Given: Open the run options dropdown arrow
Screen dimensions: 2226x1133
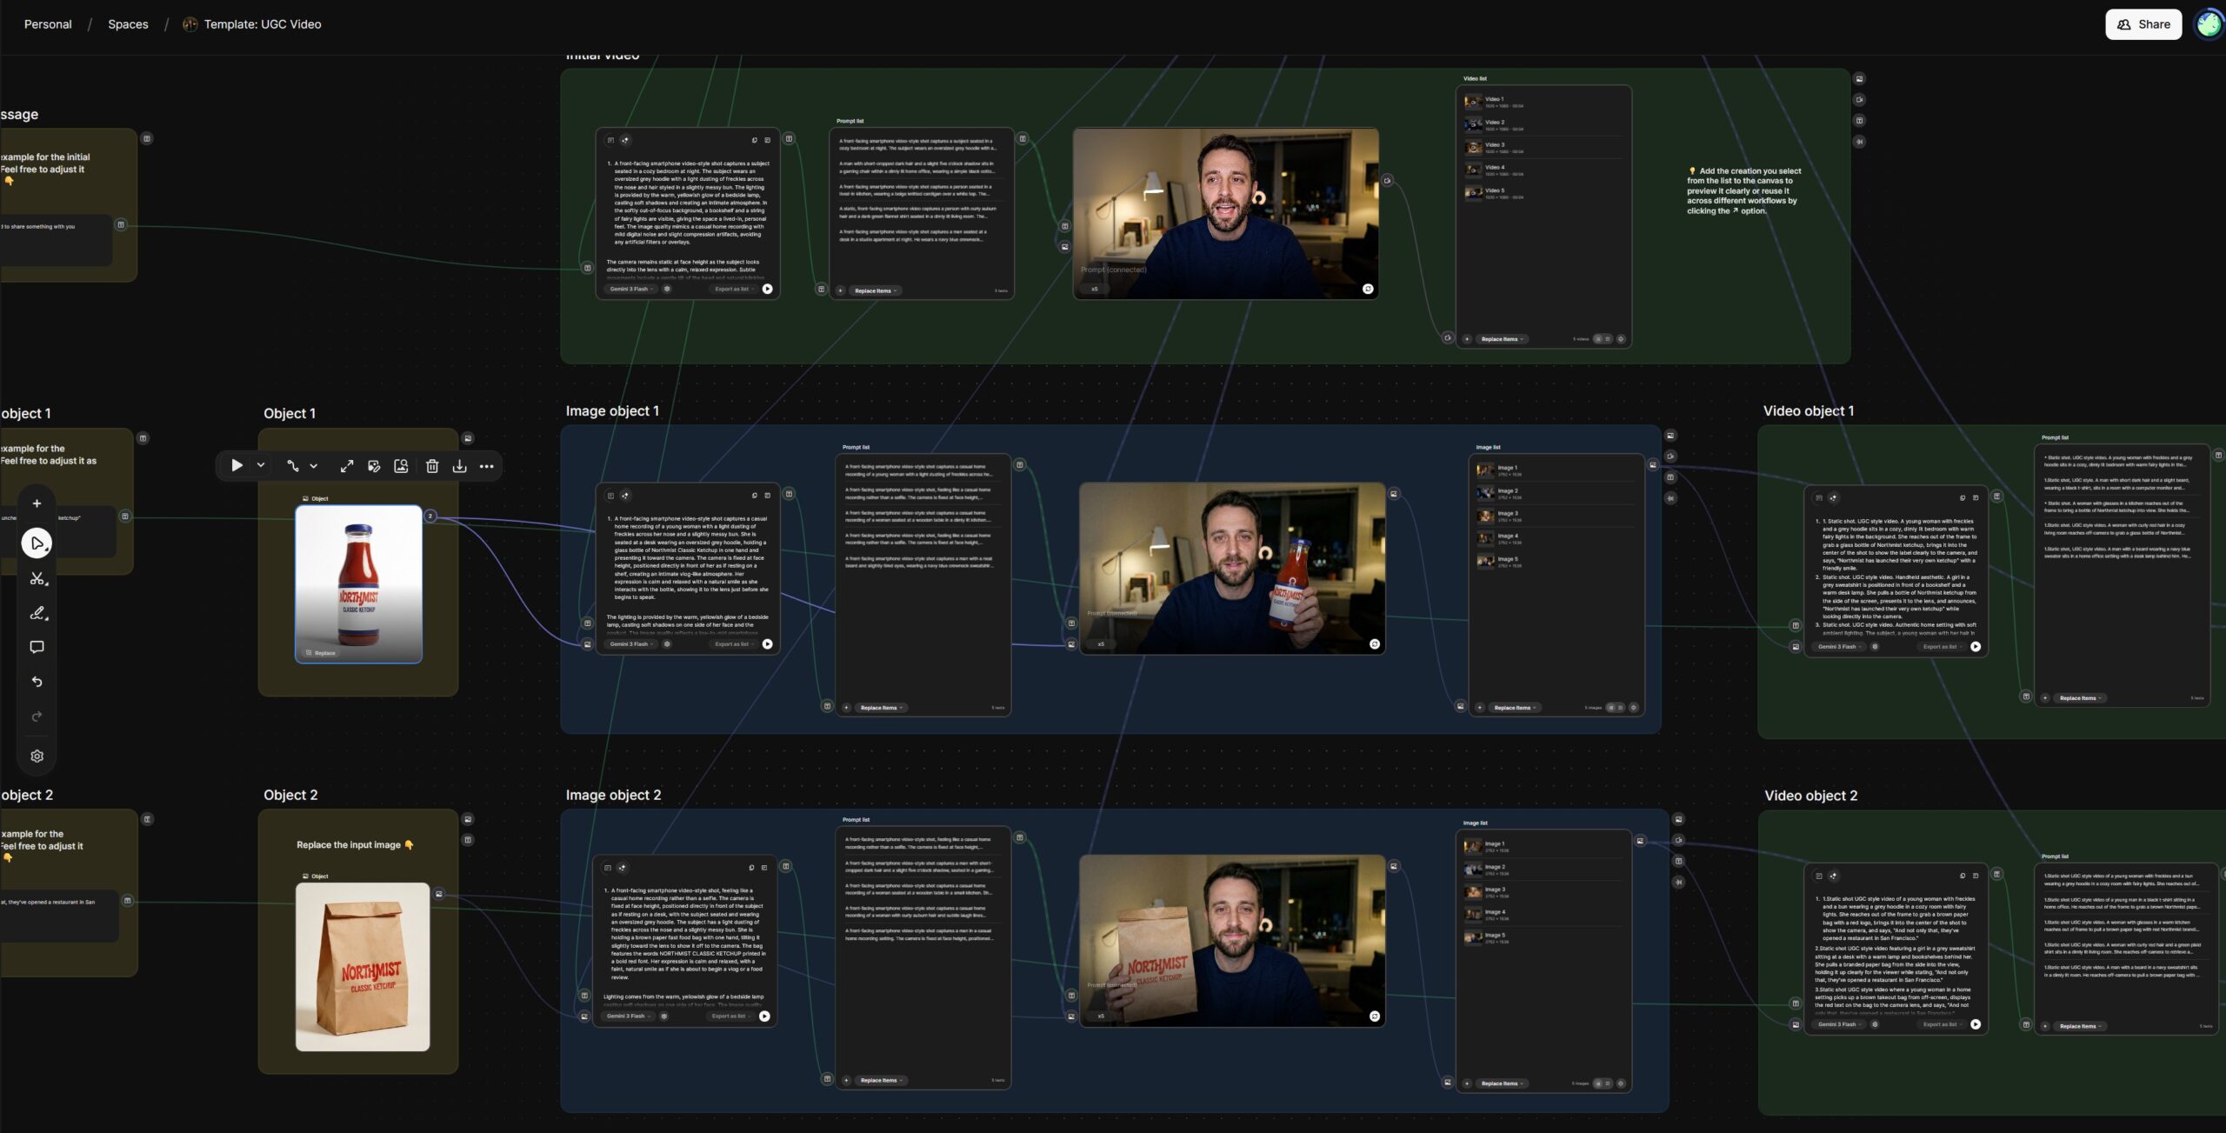Looking at the screenshot, I should point(261,466).
